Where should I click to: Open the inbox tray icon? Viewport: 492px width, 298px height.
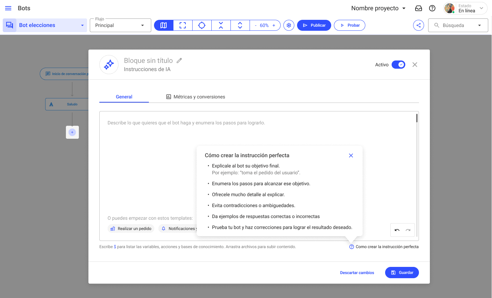(419, 8)
